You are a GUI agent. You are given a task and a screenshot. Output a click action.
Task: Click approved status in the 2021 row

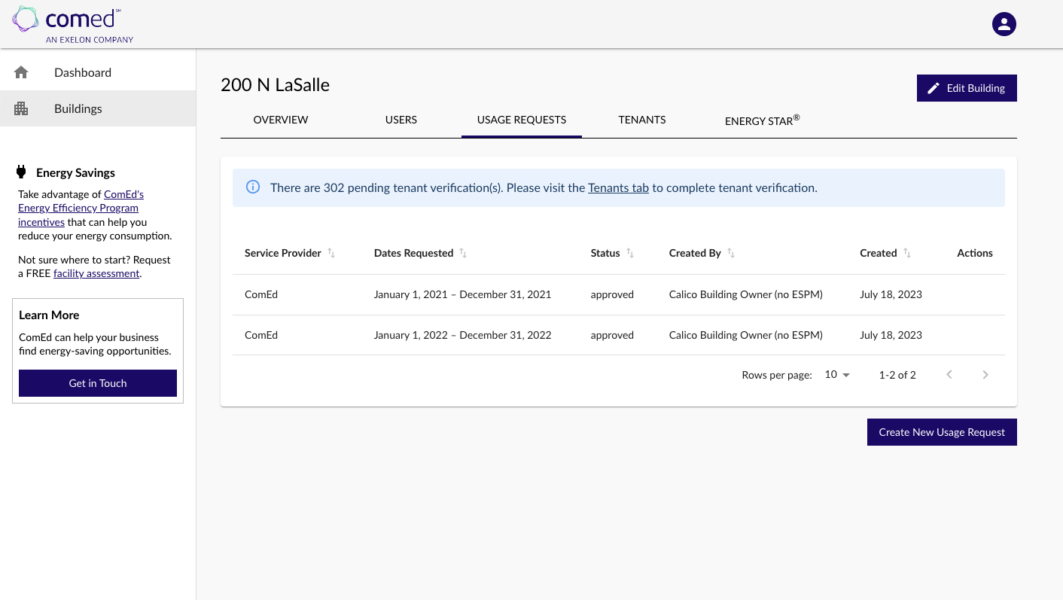[x=612, y=294]
